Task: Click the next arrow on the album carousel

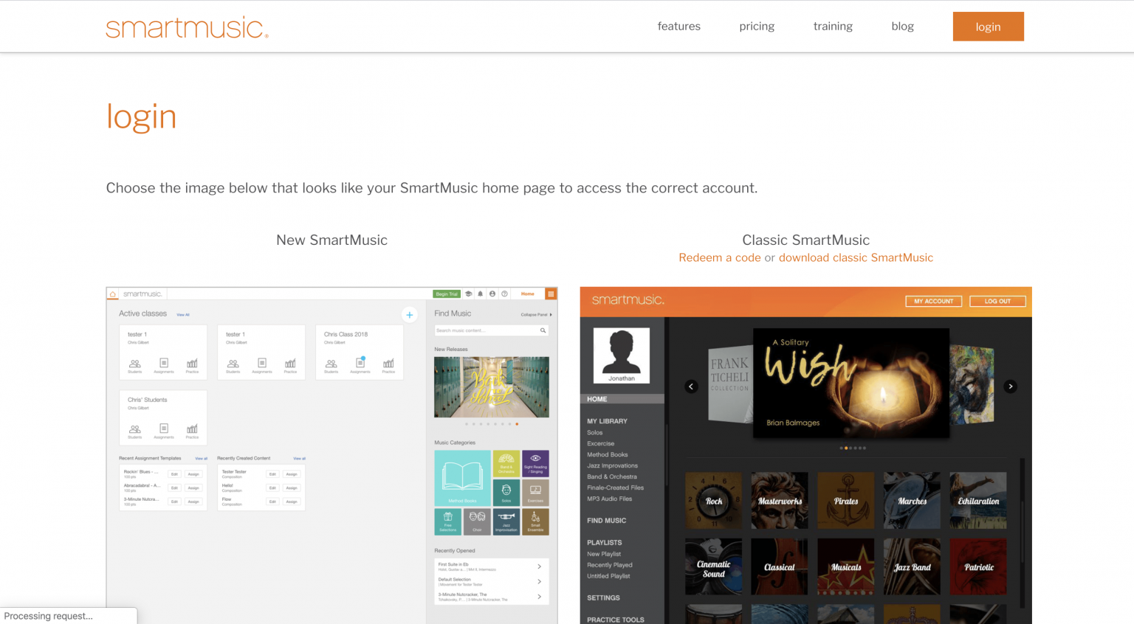Action: tap(1011, 386)
